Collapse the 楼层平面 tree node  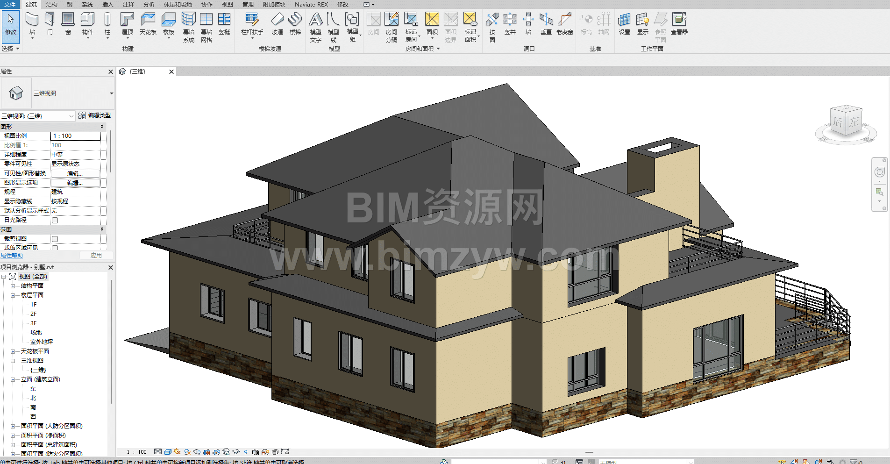click(13, 295)
